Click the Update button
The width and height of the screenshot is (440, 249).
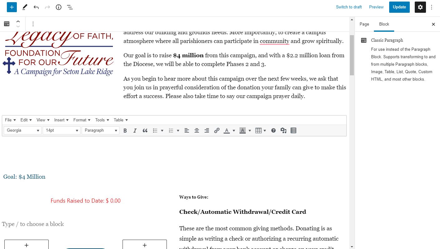coord(399,7)
